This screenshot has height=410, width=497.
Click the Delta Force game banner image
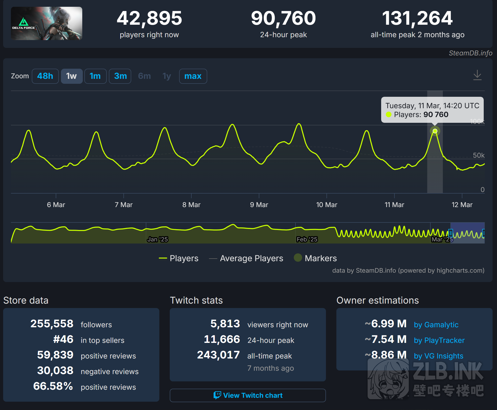47,23
